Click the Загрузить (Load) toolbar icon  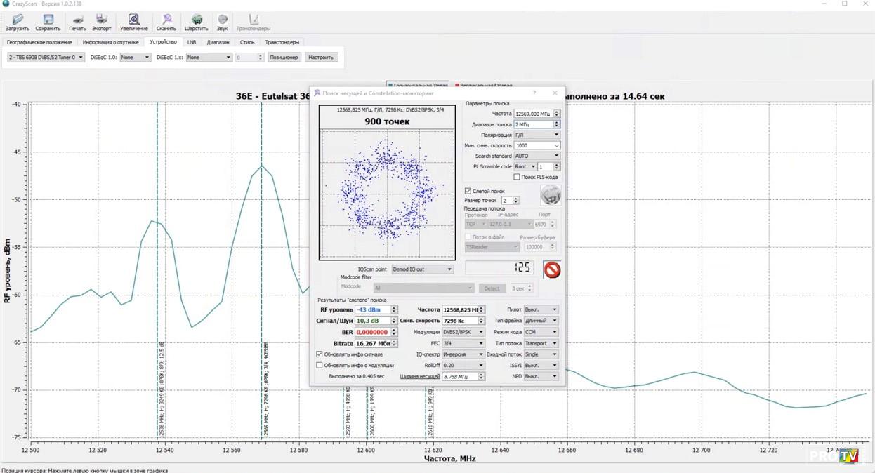[18, 22]
